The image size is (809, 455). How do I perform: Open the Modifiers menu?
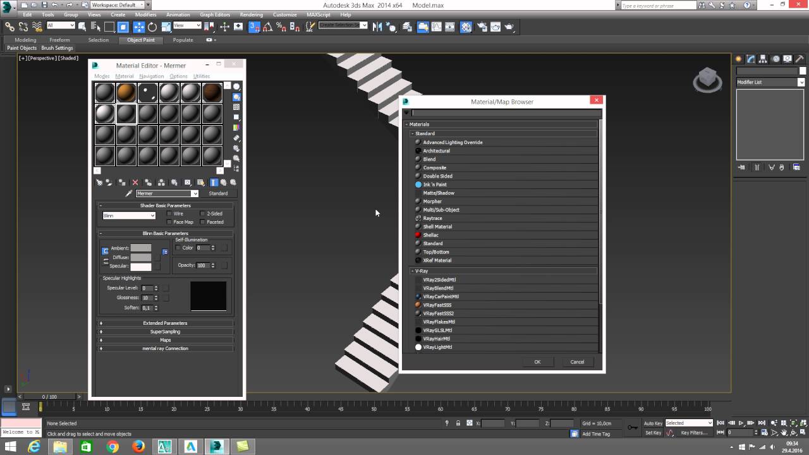145,15
